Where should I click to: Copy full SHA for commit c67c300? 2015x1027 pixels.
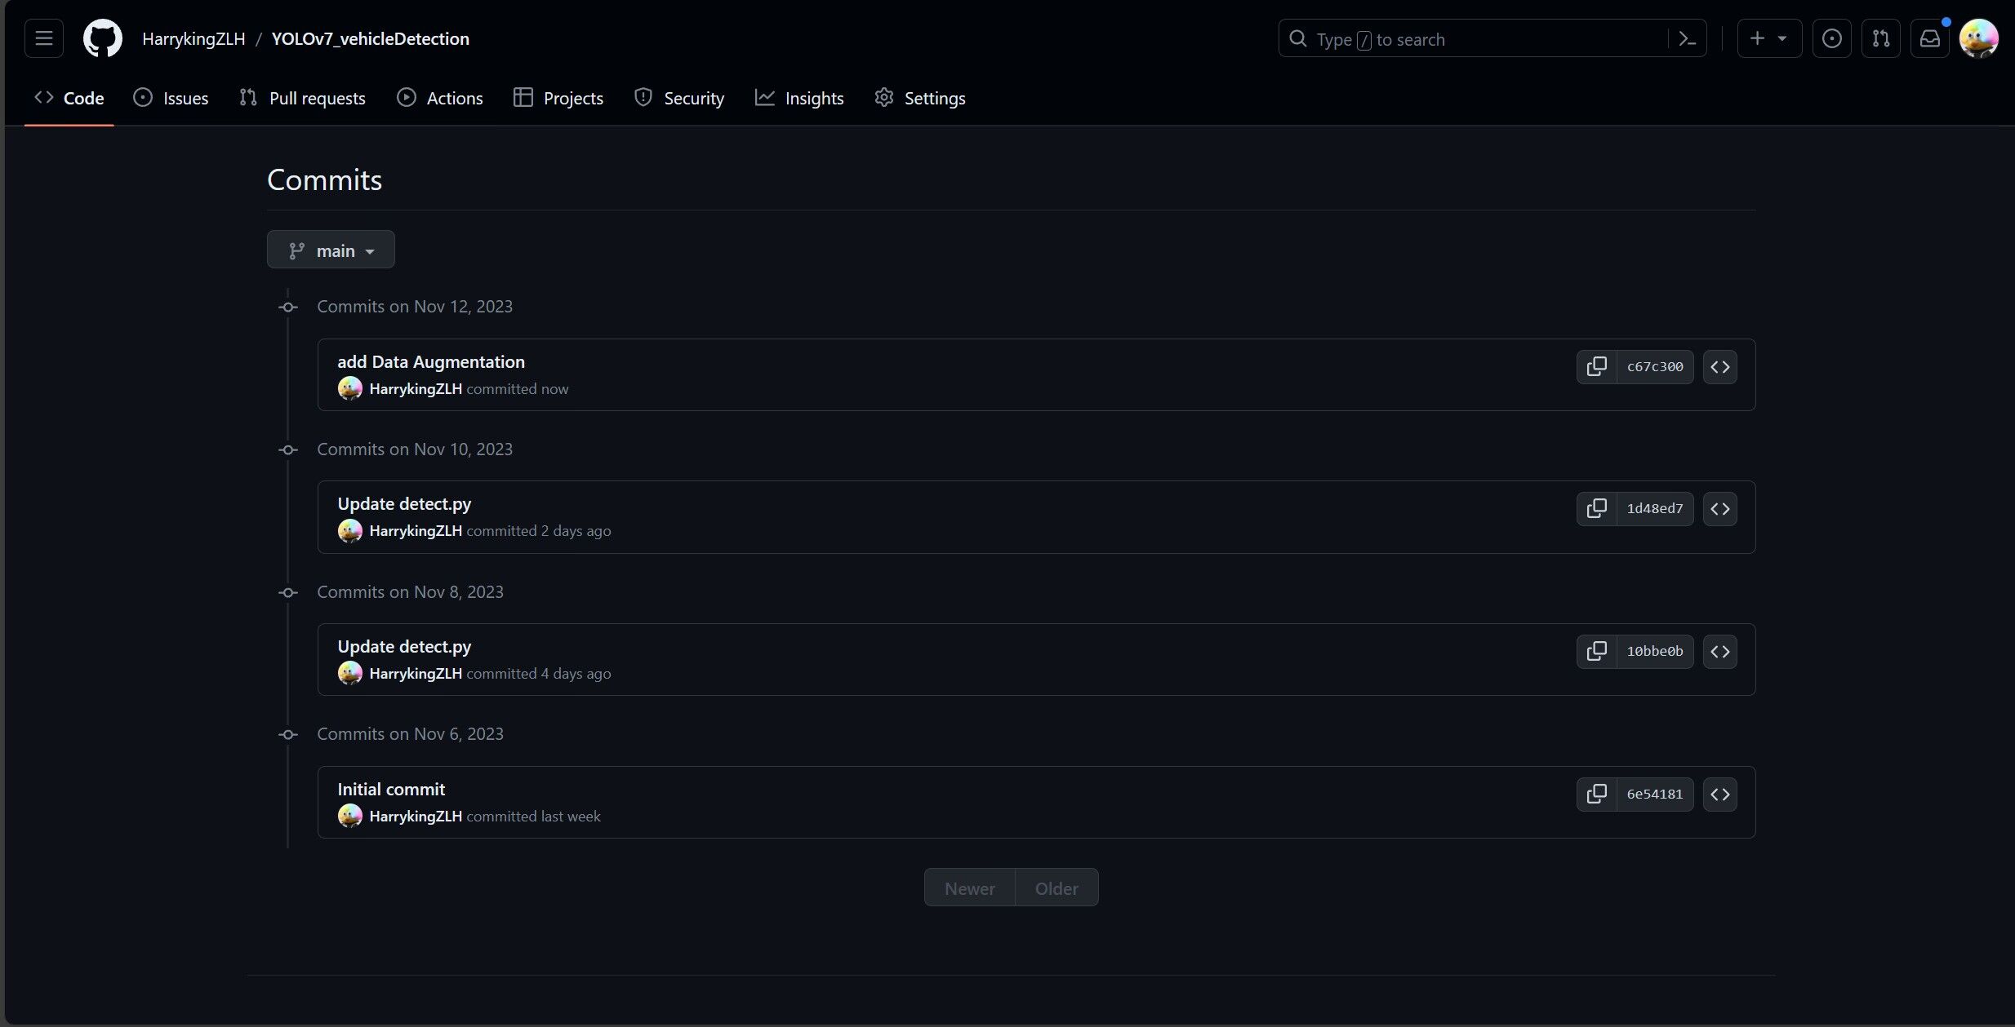(x=1596, y=367)
